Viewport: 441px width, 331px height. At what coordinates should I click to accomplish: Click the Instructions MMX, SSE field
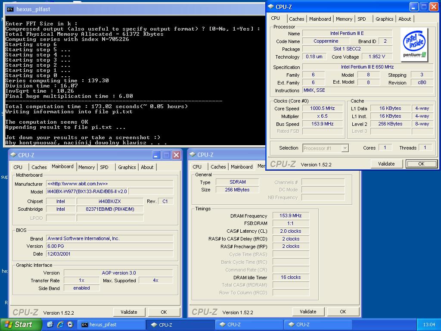click(367, 91)
